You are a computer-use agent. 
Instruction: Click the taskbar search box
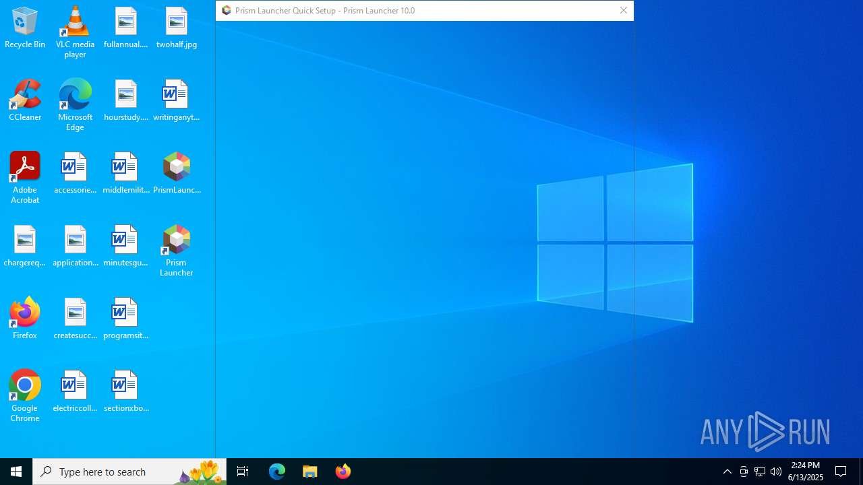(129, 472)
